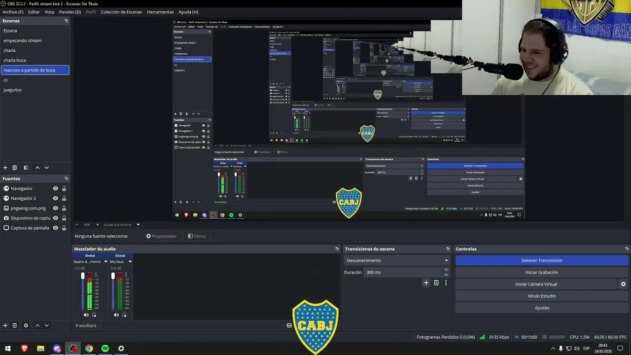
Task: Open the Paneles (D) menu
Action: pyautogui.click(x=70, y=12)
